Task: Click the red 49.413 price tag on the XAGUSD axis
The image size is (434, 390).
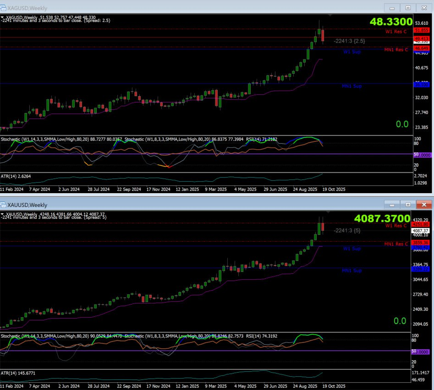Action: pyautogui.click(x=422, y=38)
